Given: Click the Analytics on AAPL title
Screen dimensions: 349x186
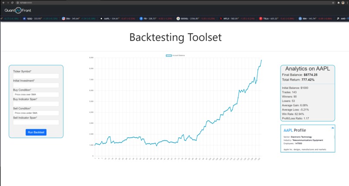Looking at the screenshot, I should click(307, 69).
